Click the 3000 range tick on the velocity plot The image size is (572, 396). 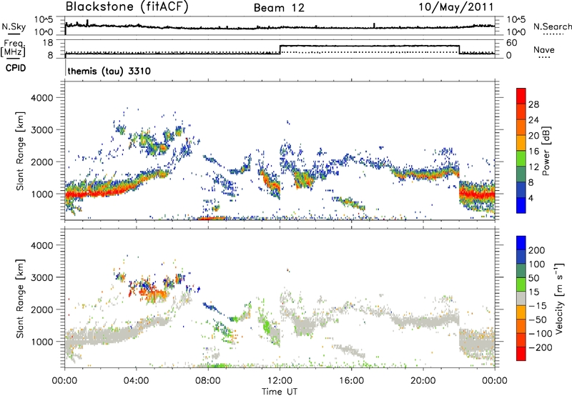pos(41,277)
